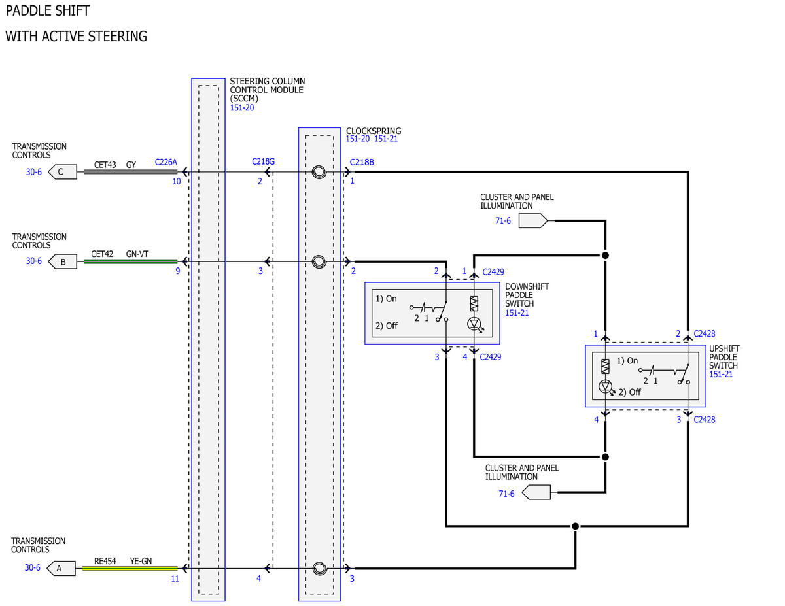785x606 pixels.
Task: Click pin number 10 on C226A
Action: [177, 182]
